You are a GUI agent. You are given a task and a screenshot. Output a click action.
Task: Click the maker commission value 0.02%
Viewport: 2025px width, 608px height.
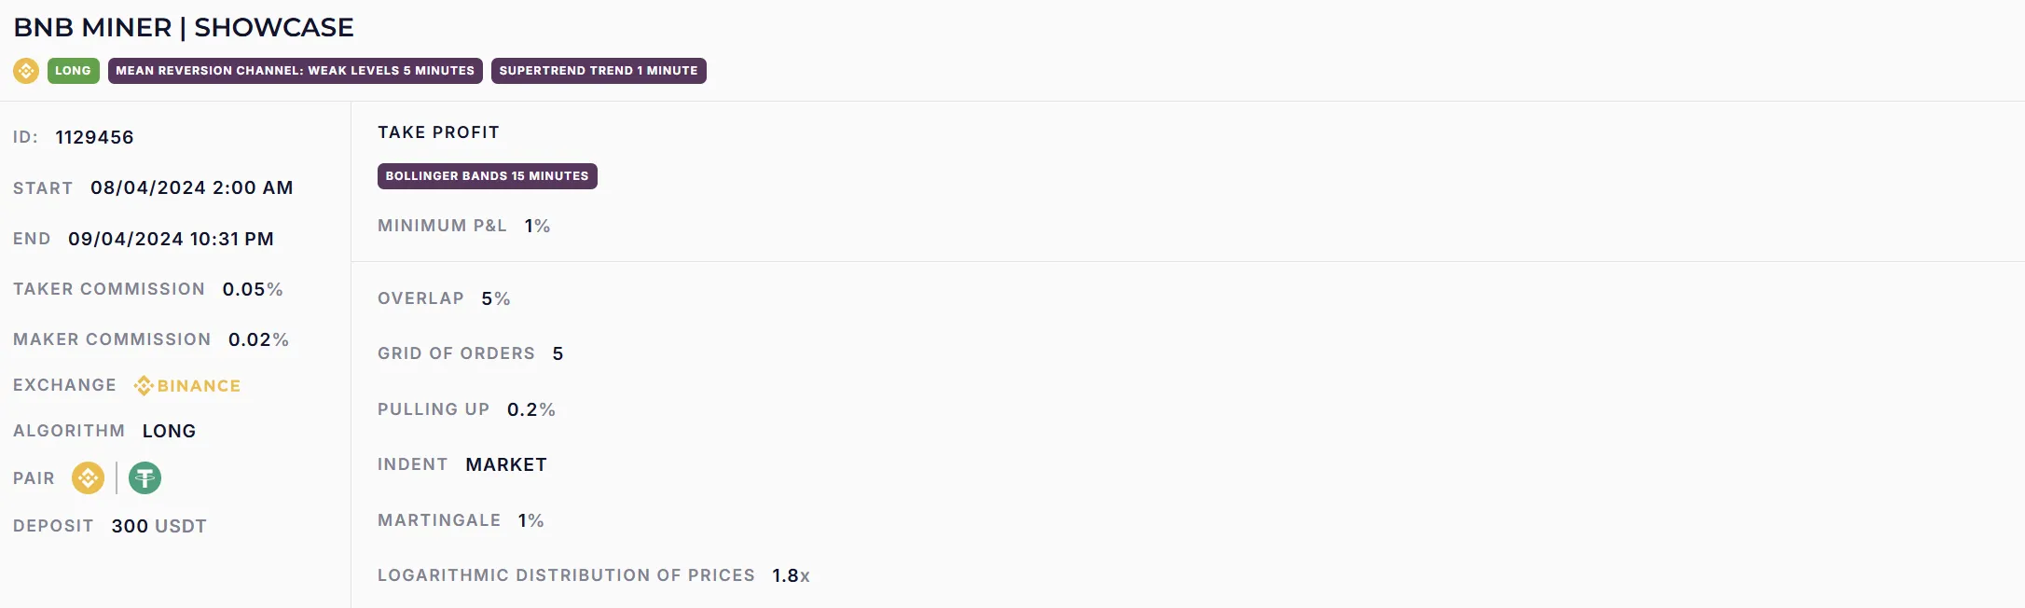point(258,340)
